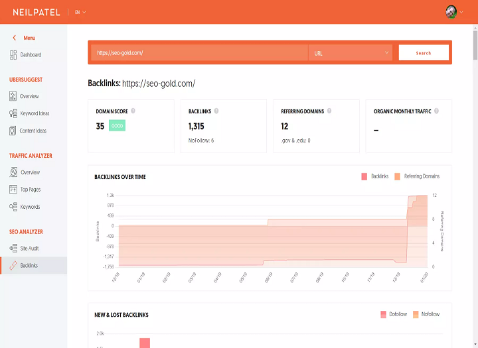Image resolution: width=478 pixels, height=348 pixels.
Task: Toggle Referring Domains series in legend
Action: point(417,176)
